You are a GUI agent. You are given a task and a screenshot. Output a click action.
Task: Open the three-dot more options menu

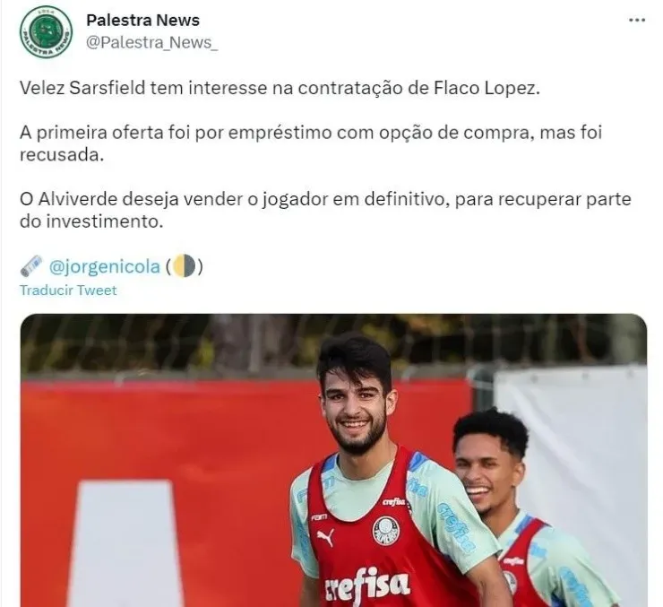(x=637, y=21)
